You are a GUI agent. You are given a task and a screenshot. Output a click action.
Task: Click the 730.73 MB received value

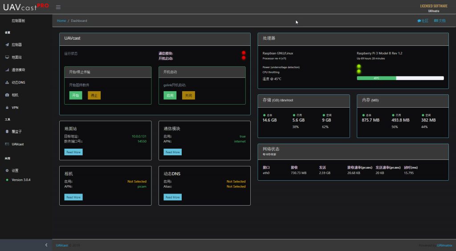(x=299, y=173)
